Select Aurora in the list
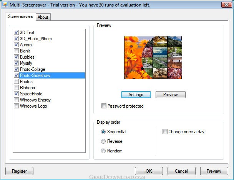 tap(26, 45)
